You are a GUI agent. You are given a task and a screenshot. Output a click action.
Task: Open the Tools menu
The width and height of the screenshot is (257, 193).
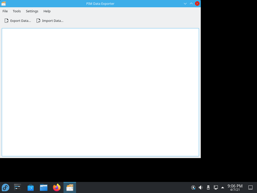click(17, 11)
